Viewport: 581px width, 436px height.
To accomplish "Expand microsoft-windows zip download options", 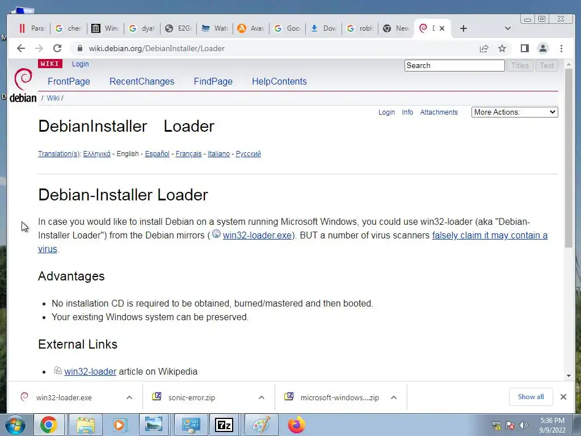I will tap(394, 397).
